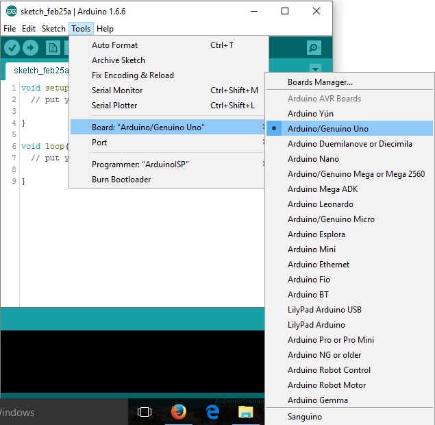Select Arduino Duemilanove or Diecimila board
435x425 pixels.
(349, 144)
